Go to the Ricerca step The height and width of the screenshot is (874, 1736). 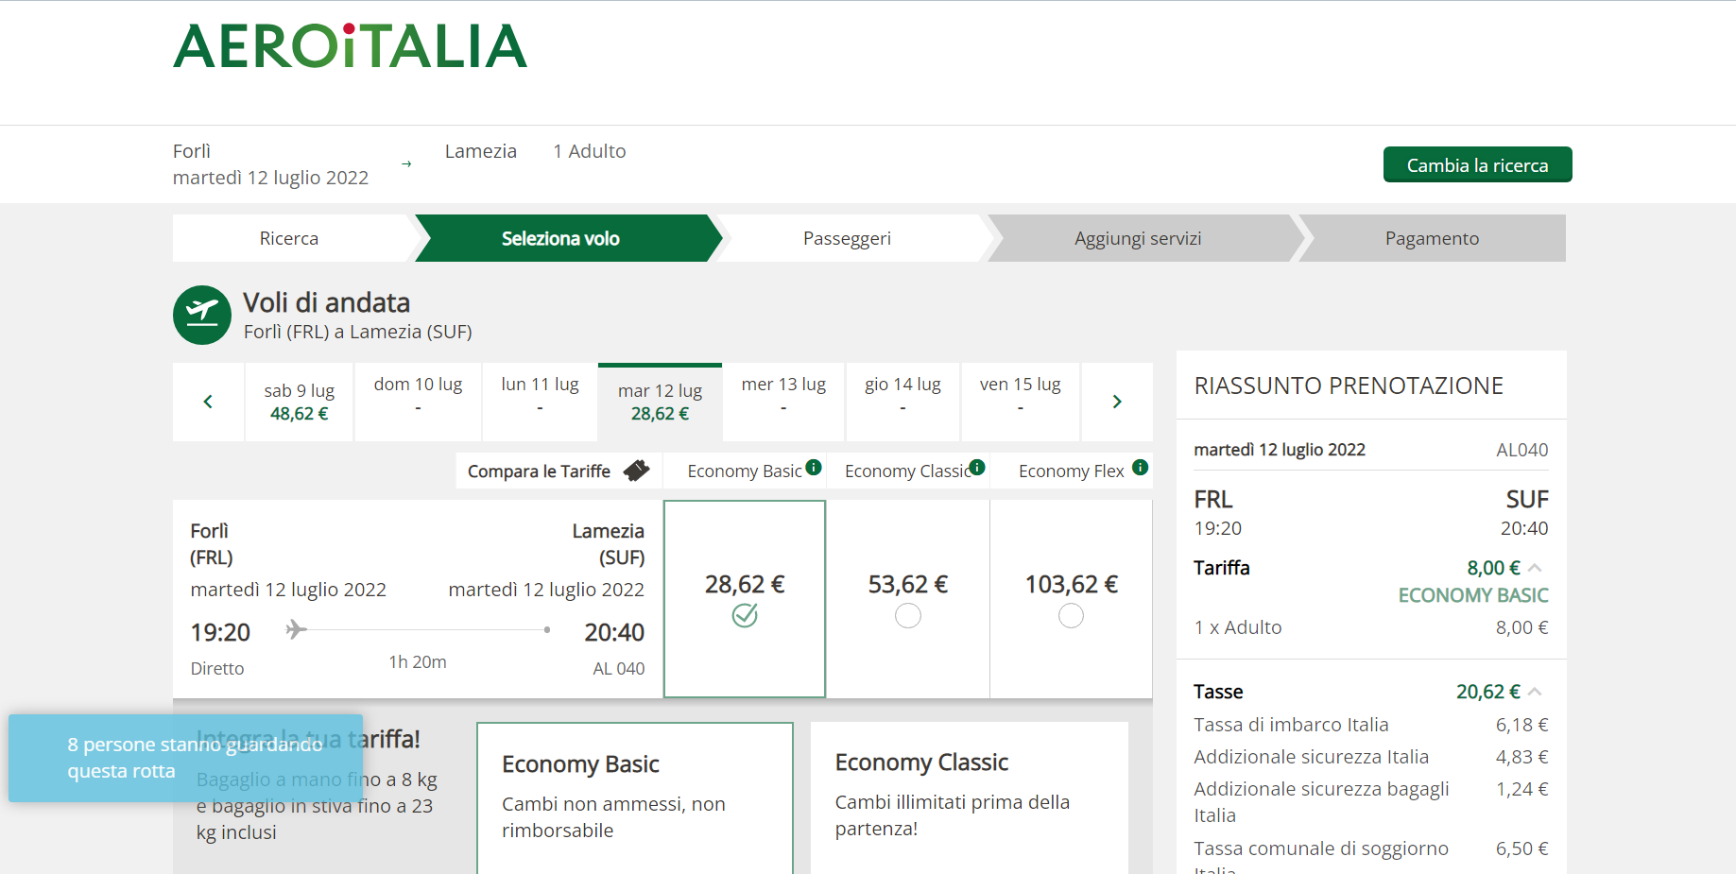(289, 238)
